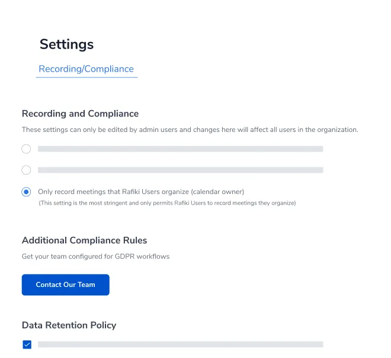Select 'Only record meetings that Rafiki Users organize' radio

pyautogui.click(x=26, y=192)
